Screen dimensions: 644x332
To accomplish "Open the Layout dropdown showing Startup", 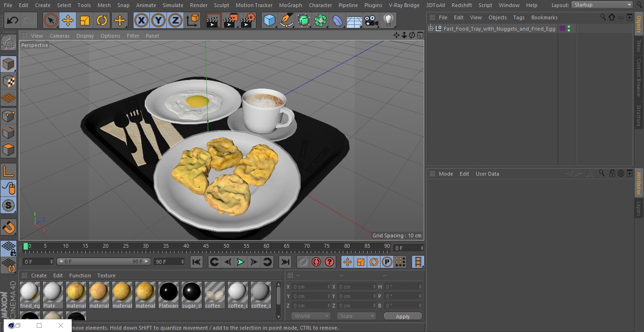I will [602, 5].
